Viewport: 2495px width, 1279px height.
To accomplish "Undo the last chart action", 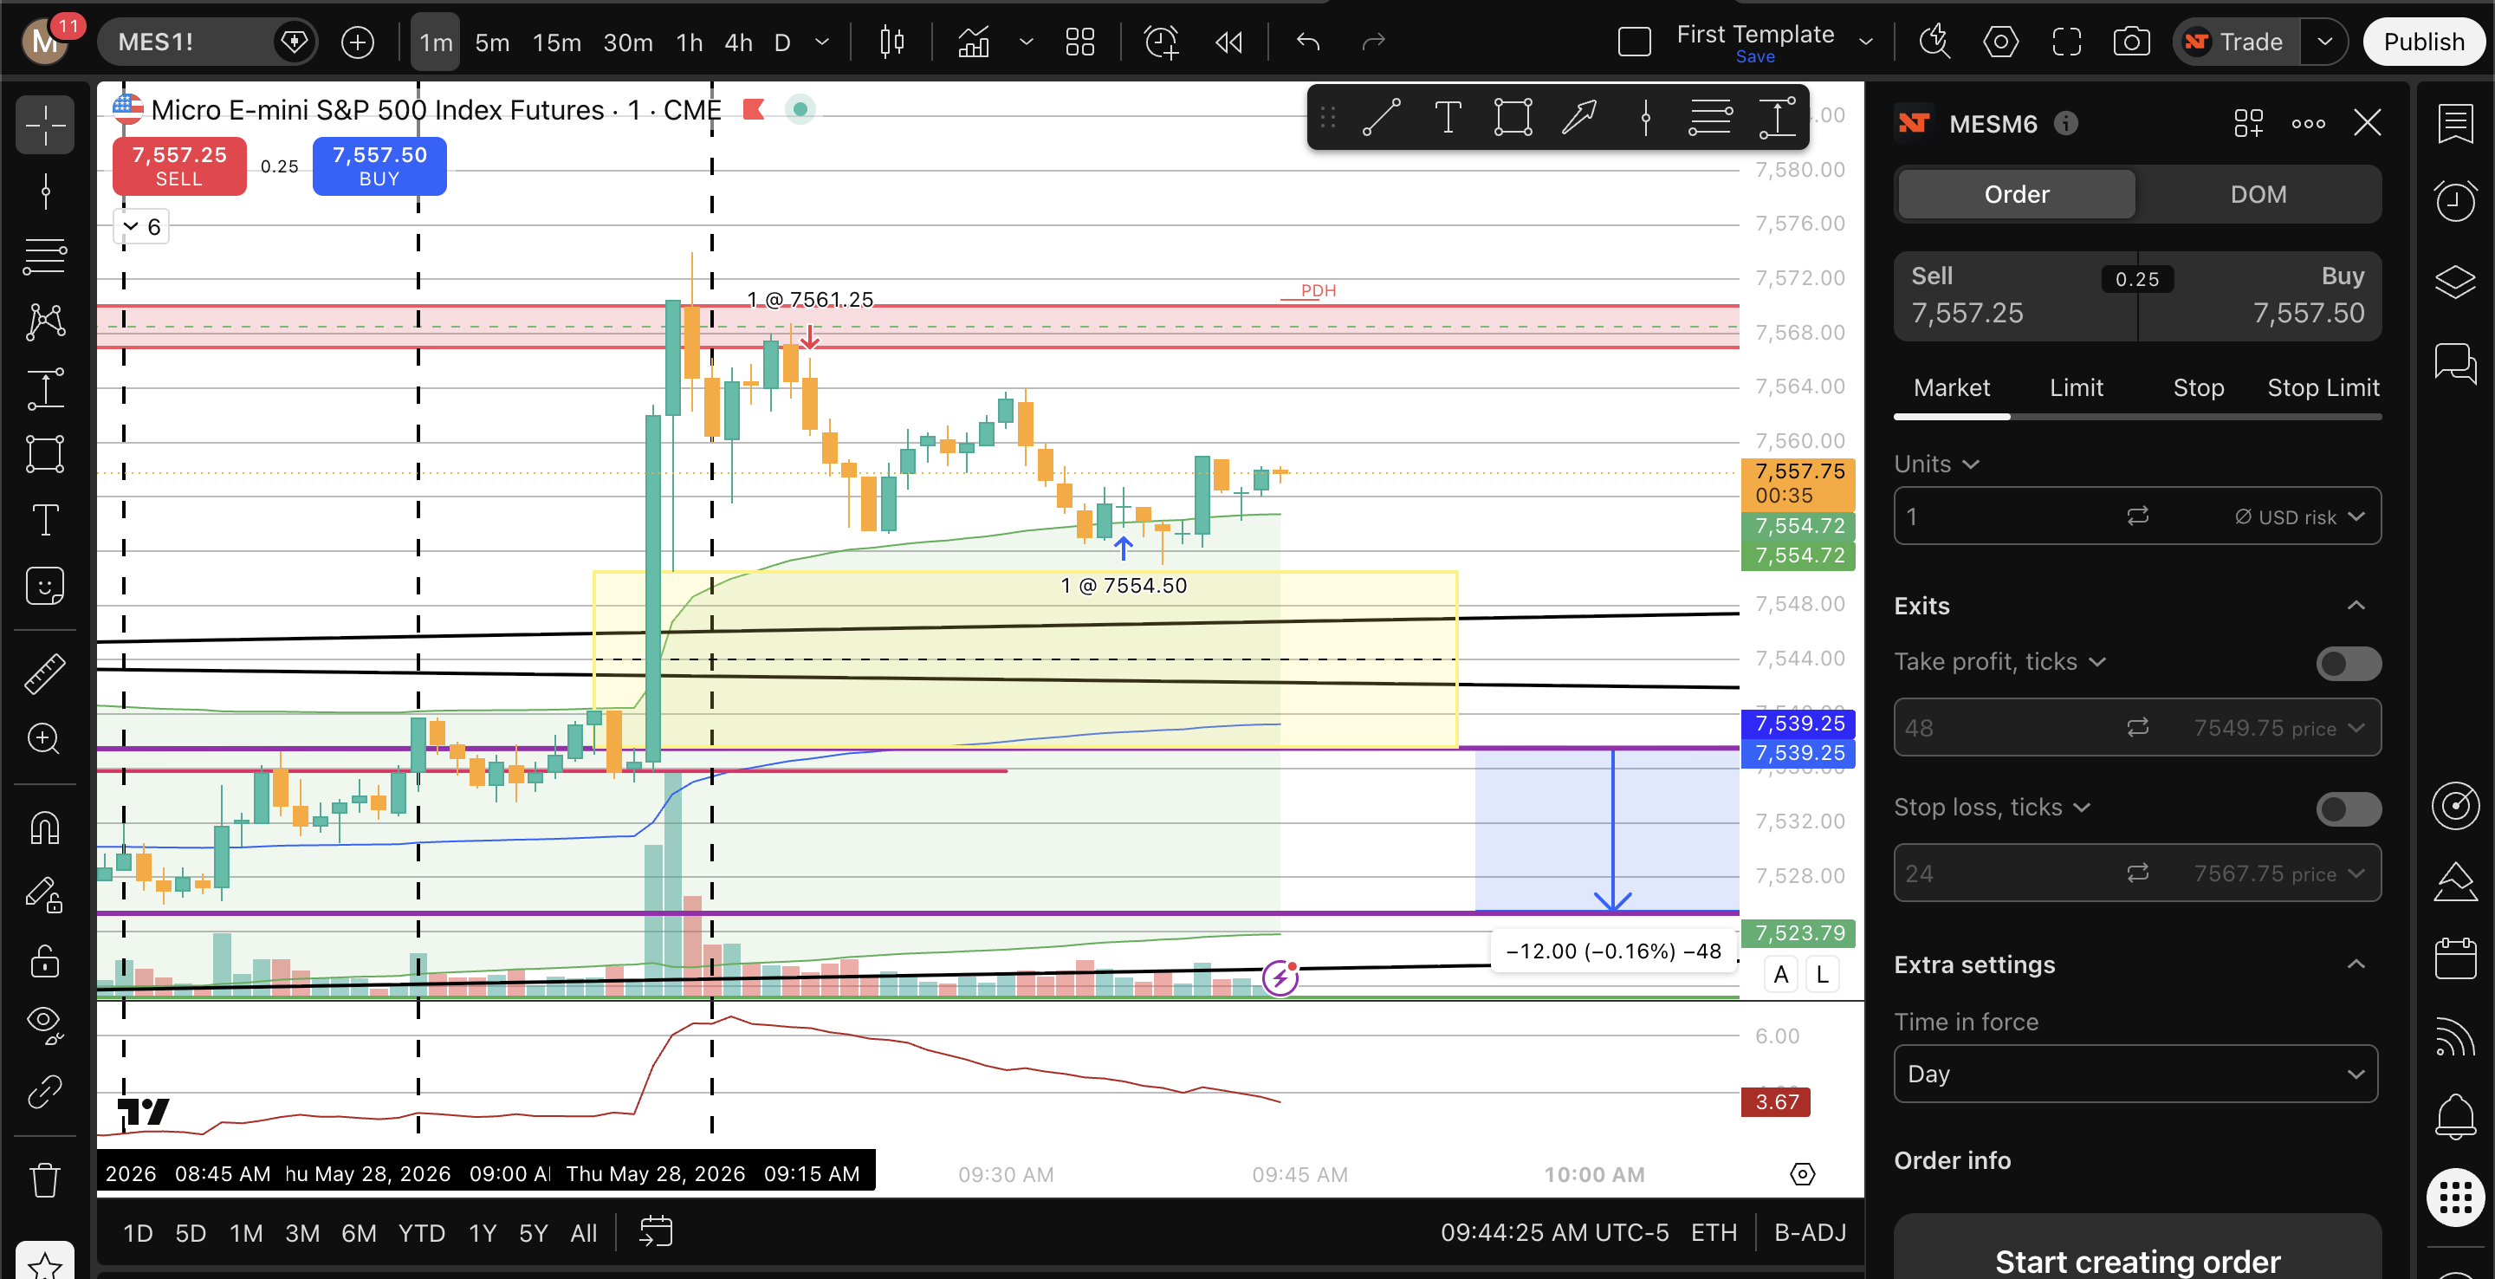I will 1308,42.
